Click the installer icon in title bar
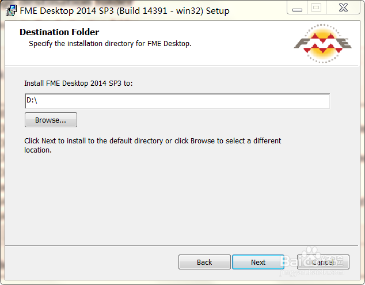This screenshot has width=365, height=285. pyautogui.click(x=11, y=11)
